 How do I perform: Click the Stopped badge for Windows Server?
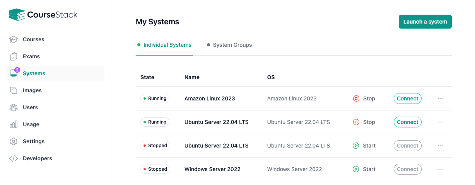pos(155,169)
